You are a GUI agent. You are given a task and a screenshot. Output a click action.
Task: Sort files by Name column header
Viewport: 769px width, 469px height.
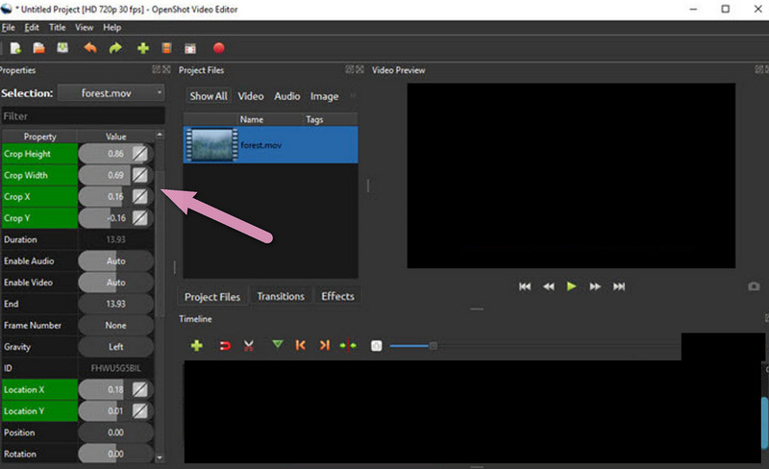[252, 119]
